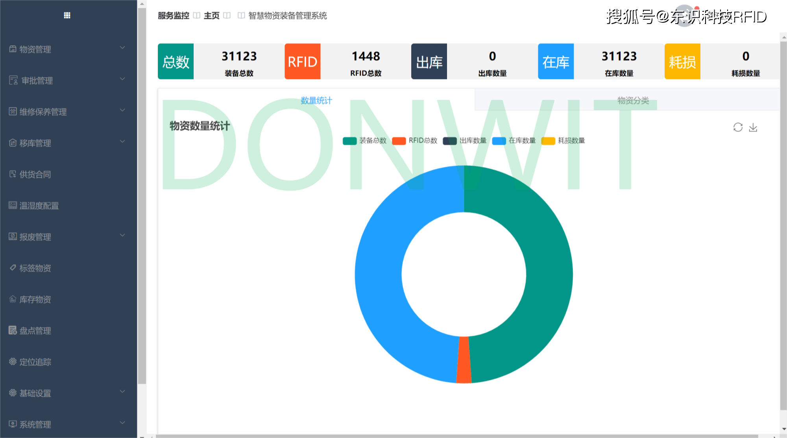Viewport: 787px width, 438px height.
Task: Expand the 移库管理 menu chevron
Action: (122, 141)
